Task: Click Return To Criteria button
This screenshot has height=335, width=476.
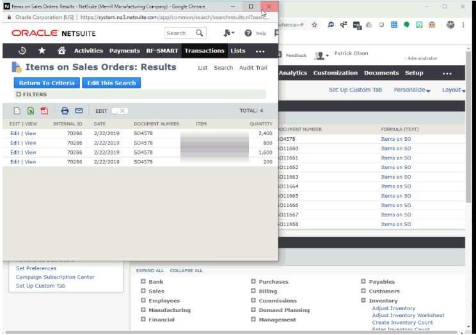Action: point(47,83)
